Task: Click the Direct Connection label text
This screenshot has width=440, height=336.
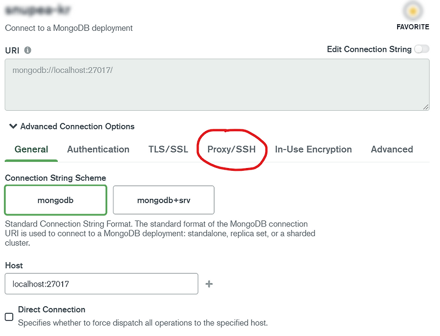Action: (x=52, y=310)
